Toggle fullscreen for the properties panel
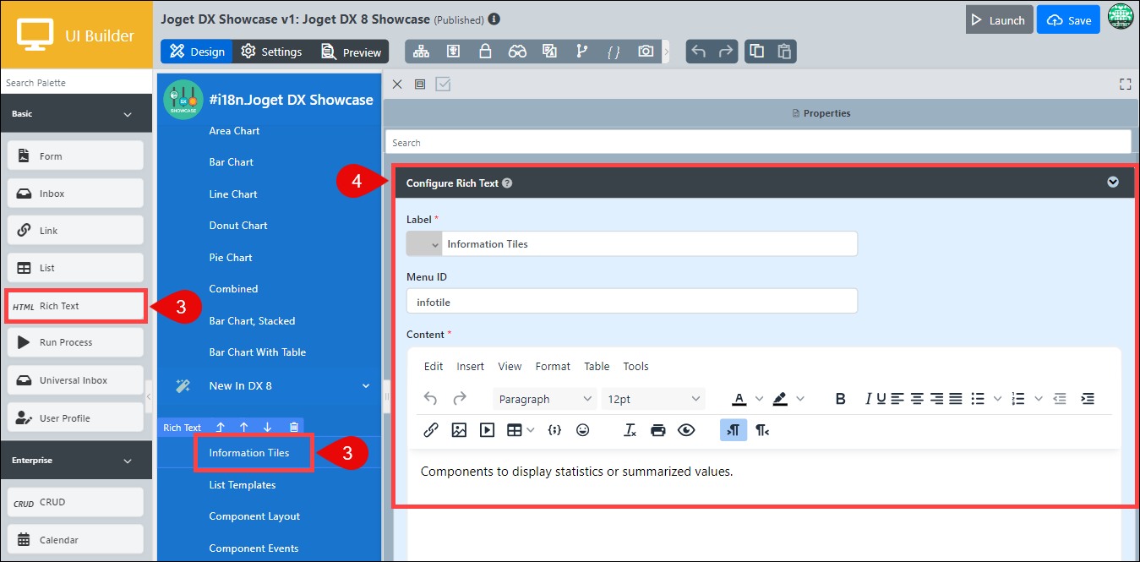 1125,84
